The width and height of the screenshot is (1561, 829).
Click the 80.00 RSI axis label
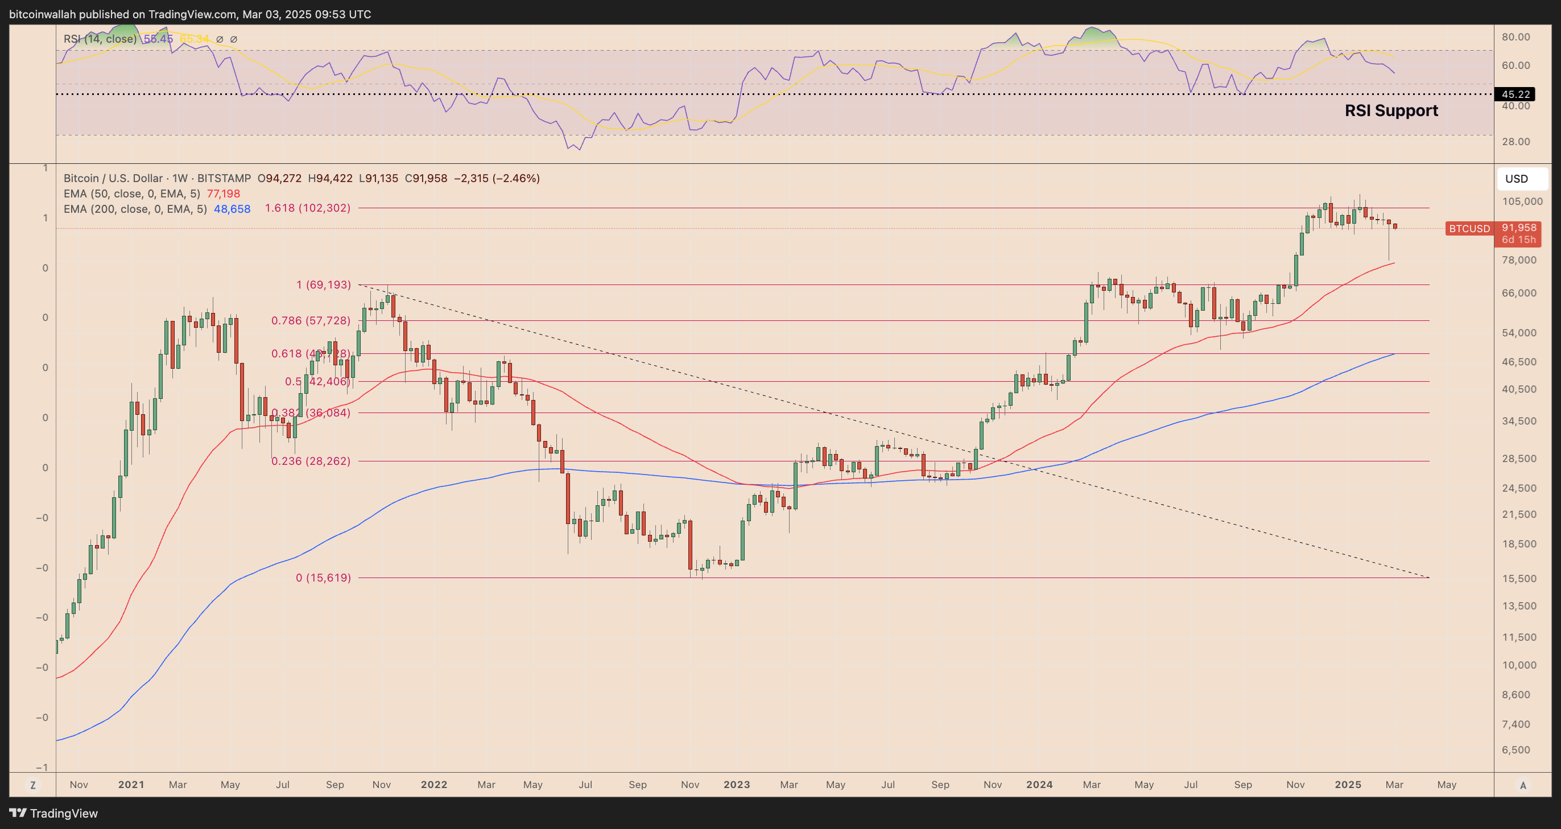coord(1515,37)
